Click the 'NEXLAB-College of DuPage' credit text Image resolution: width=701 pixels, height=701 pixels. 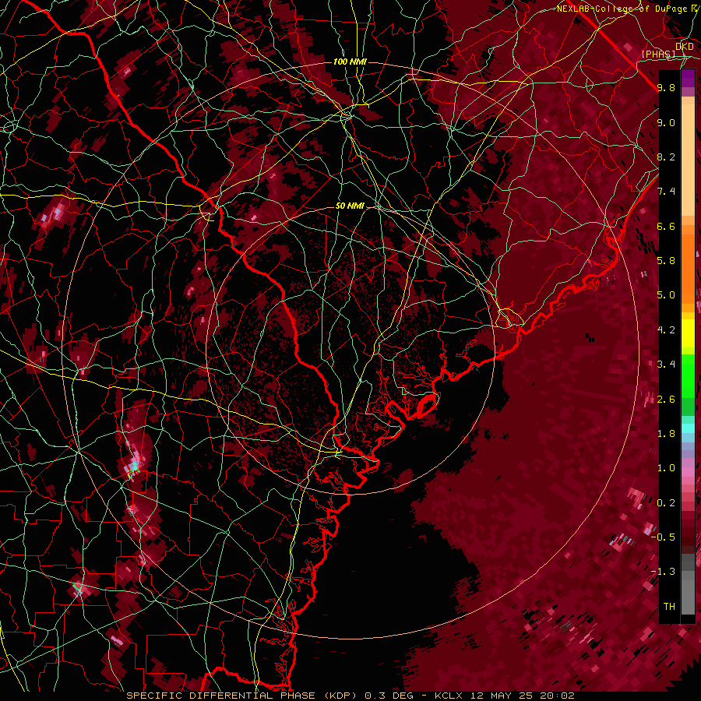(622, 9)
